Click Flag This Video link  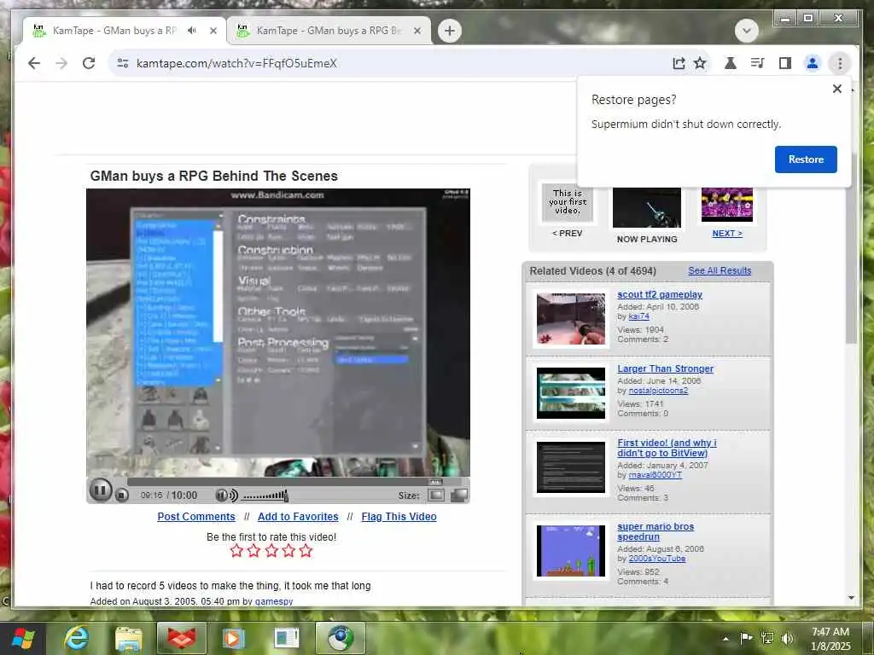[x=399, y=516]
